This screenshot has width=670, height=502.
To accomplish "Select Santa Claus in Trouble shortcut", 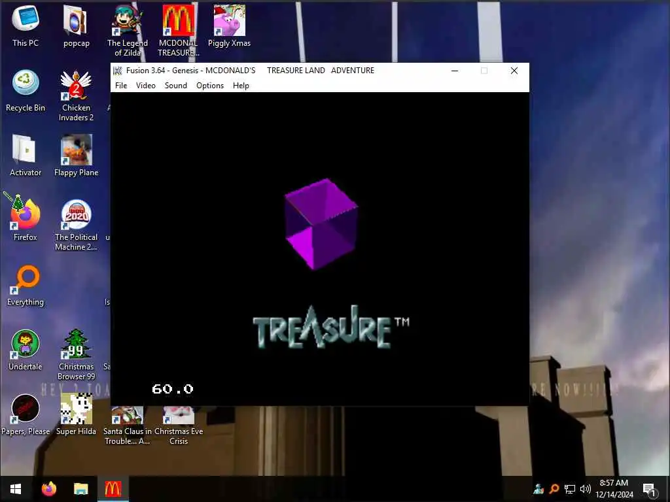I will point(128,425).
